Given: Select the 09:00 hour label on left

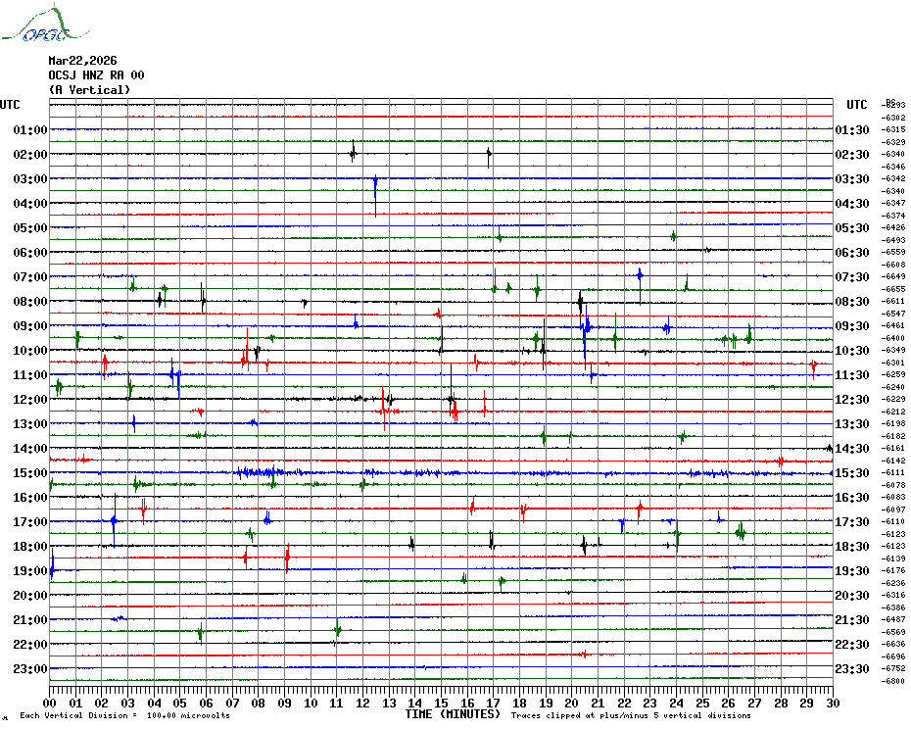Looking at the screenshot, I should (x=31, y=326).
